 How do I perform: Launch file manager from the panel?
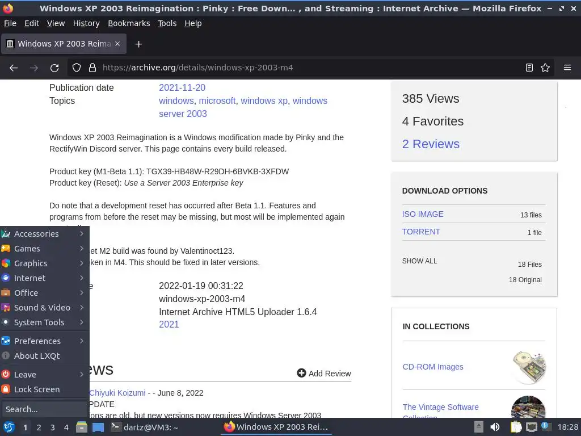pyautogui.click(x=82, y=427)
